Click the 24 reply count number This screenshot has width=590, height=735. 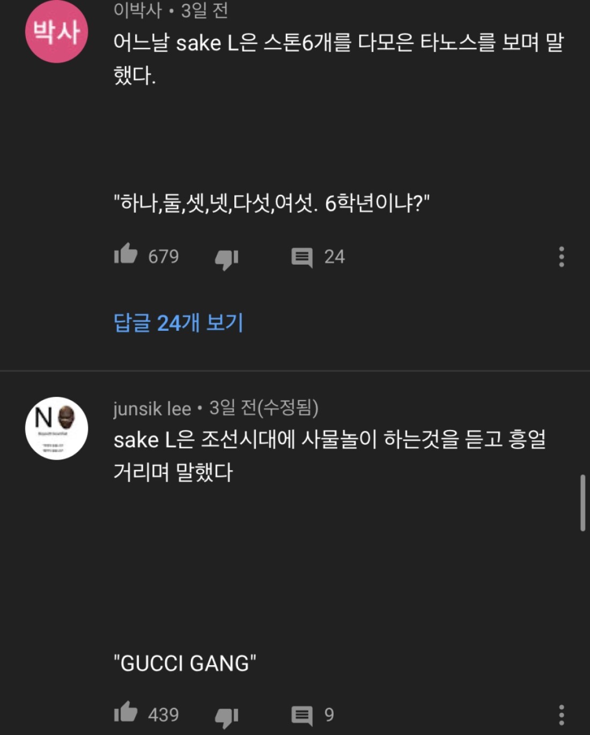pos(335,257)
